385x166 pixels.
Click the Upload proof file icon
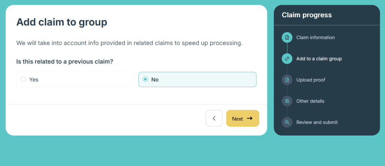287,80
